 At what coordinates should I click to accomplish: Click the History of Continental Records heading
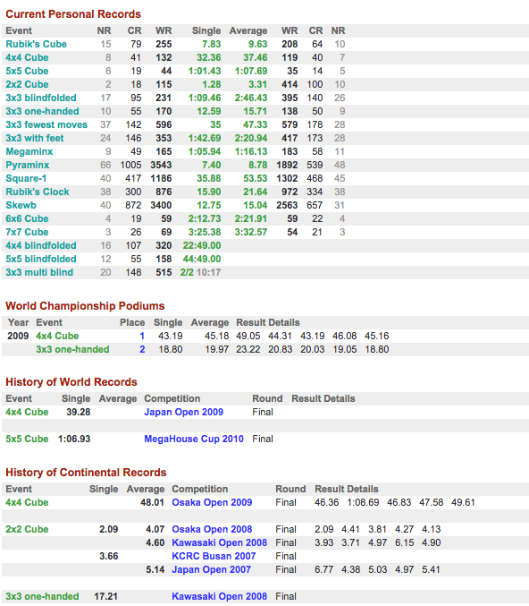[86, 473]
